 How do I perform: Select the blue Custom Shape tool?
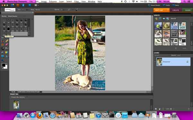coord(3,56)
